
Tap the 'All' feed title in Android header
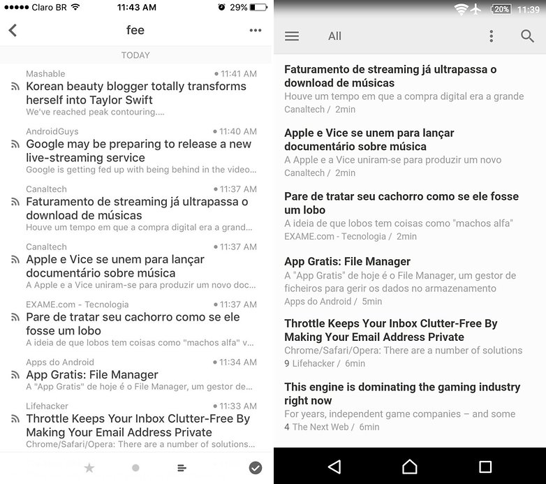tap(334, 36)
